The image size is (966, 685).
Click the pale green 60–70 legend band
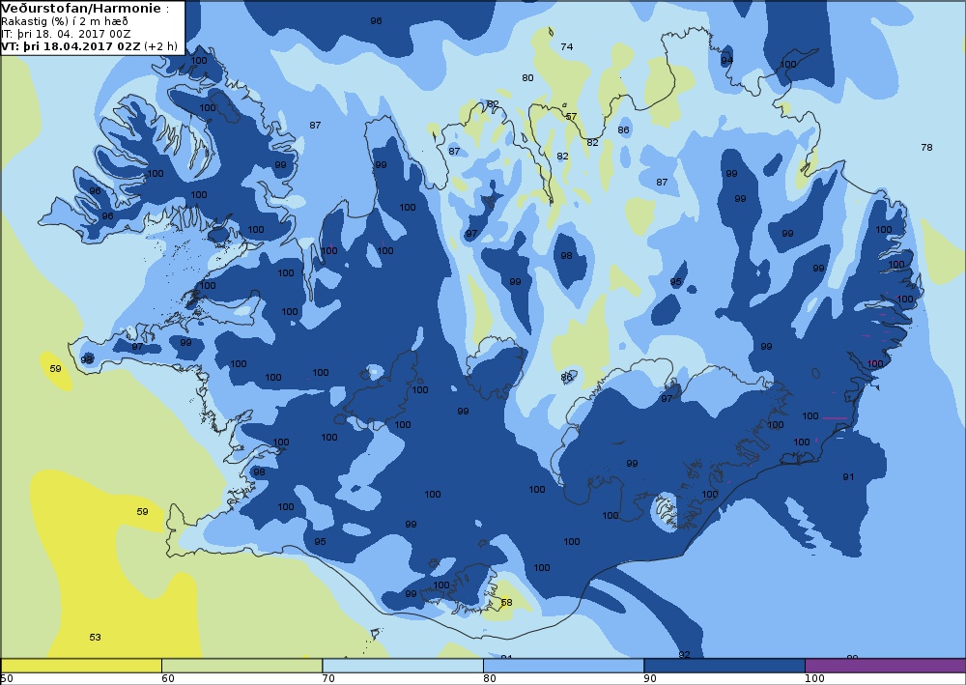(241, 666)
